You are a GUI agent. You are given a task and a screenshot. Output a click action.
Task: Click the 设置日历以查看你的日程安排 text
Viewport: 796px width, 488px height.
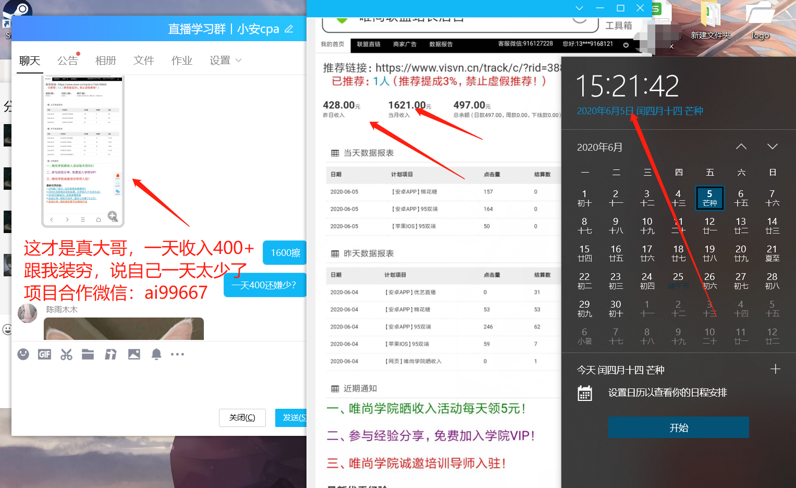pos(668,393)
